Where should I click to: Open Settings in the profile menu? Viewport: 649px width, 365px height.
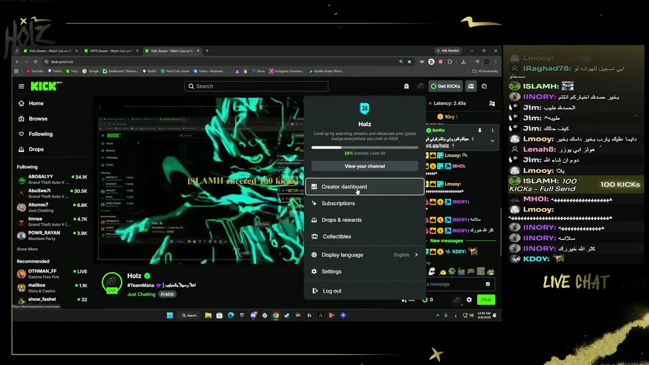pyautogui.click(x=365, y=271)
